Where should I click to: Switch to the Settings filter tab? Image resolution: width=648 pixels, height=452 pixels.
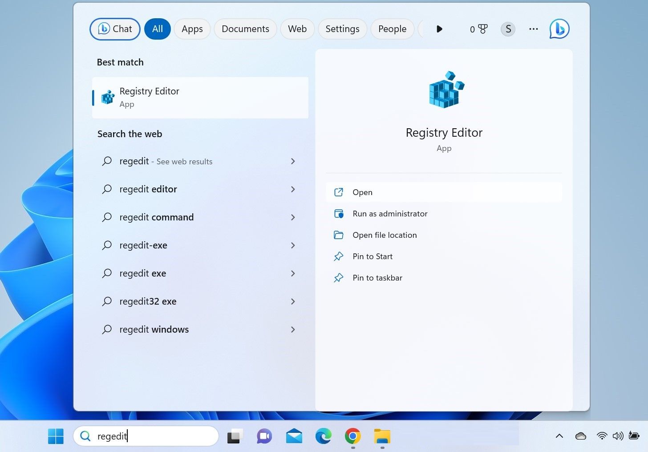point(342,29)
